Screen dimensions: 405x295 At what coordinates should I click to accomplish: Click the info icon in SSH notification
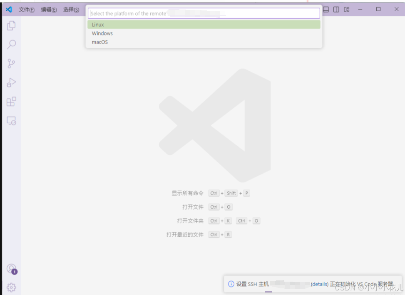[x=231, y=284]
